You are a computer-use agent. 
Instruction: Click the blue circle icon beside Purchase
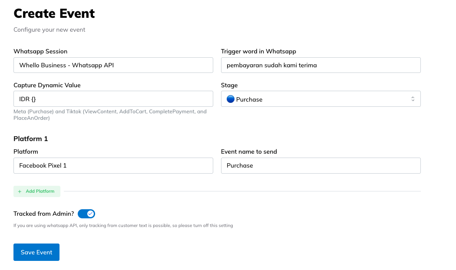coord(231,99)
